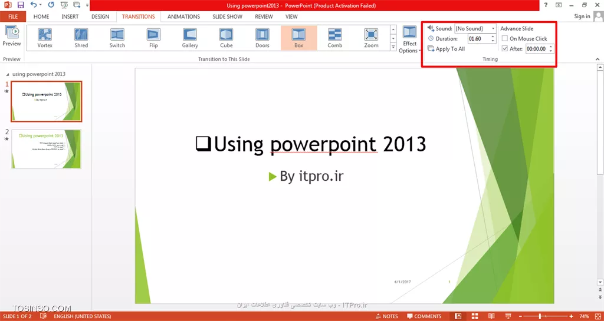Select the Cube transition
The width and height of the screenshot is (604, 321).
[226, 38]
